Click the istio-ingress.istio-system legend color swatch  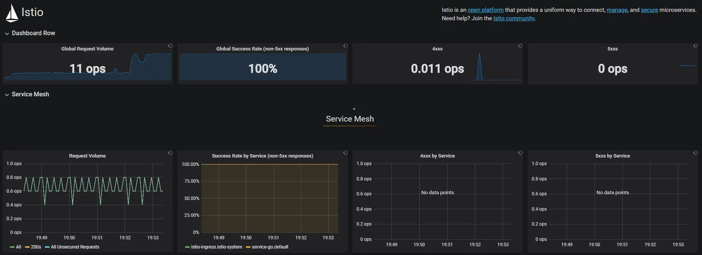[187, 247]
